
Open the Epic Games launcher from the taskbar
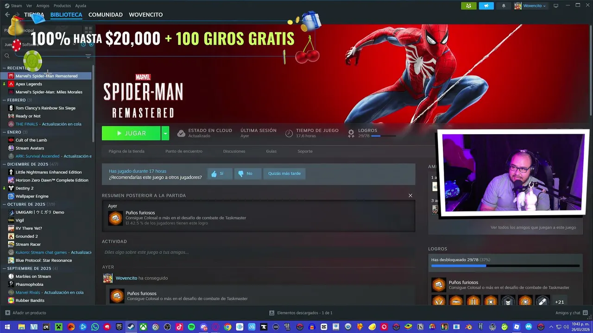[119, 327]
